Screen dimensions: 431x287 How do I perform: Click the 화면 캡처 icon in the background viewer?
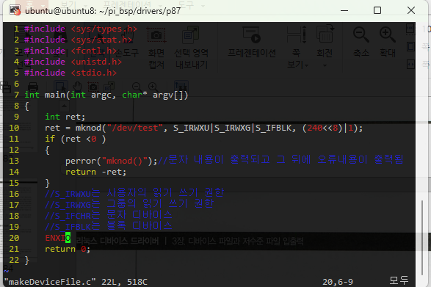click(x=156, y=35)
